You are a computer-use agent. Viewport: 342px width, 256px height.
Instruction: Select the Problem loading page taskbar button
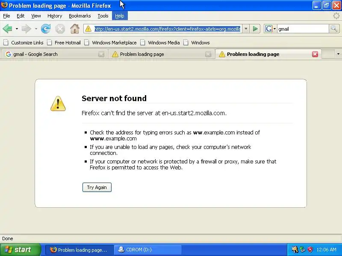[80, 250]
